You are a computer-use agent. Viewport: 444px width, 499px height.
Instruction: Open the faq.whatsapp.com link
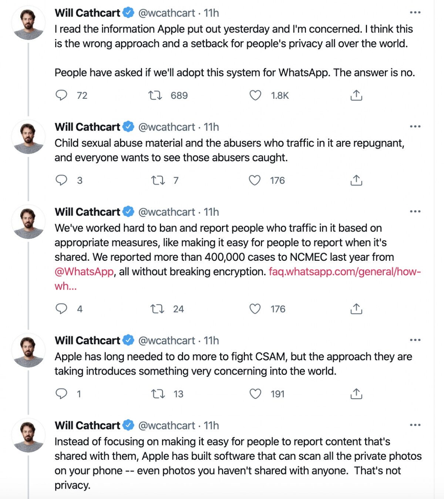click(x=344, y=272)
